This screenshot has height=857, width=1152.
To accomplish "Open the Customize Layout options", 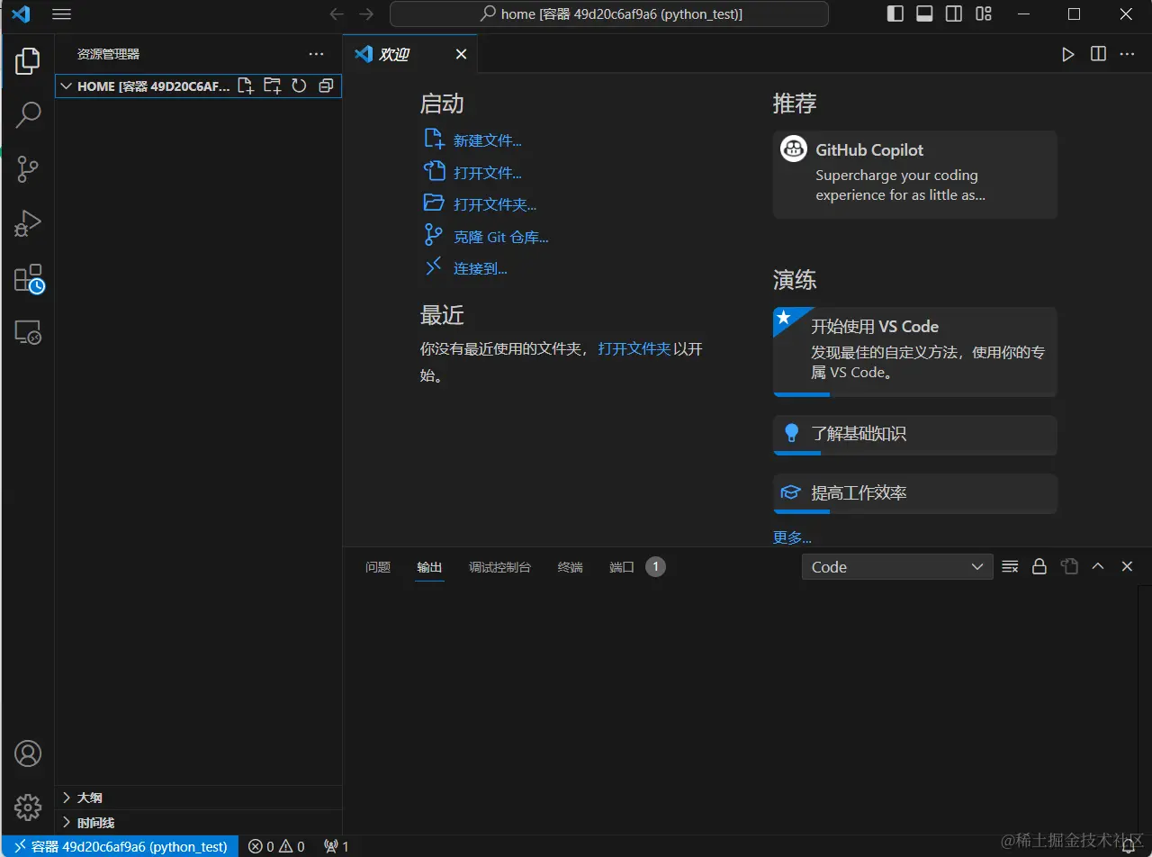I will pyautogui.click(x=984, y=14).
